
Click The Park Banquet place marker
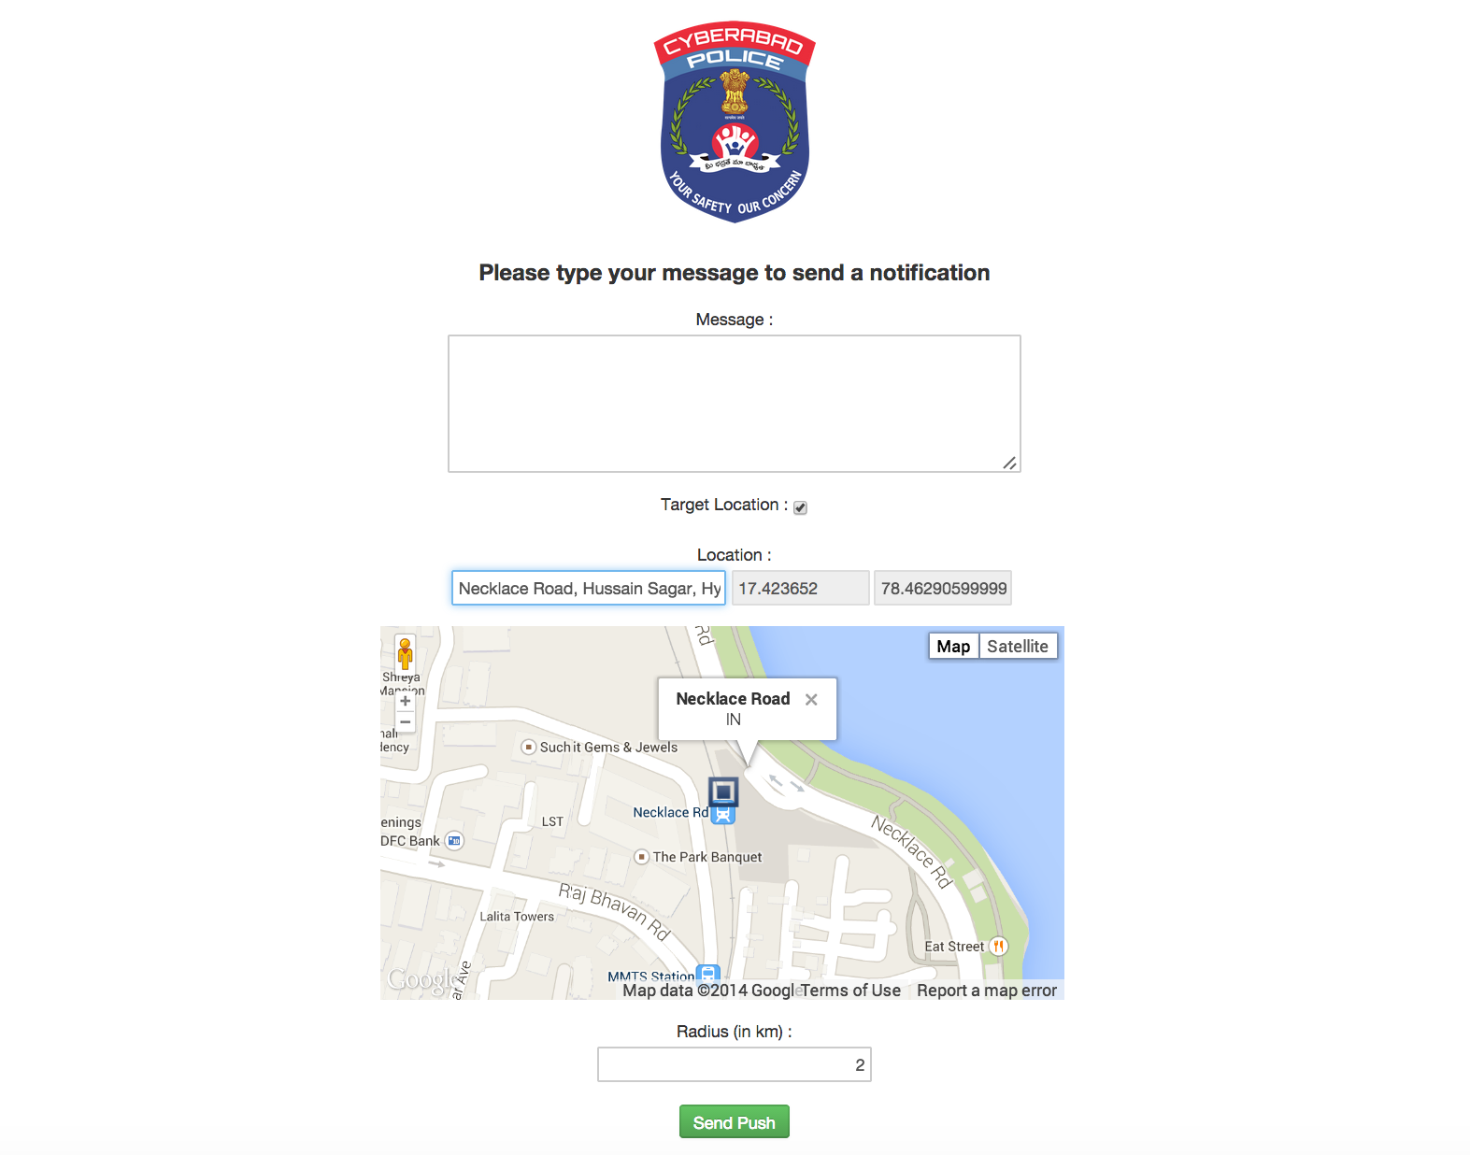pyautogui.click(x=641, y=856)
